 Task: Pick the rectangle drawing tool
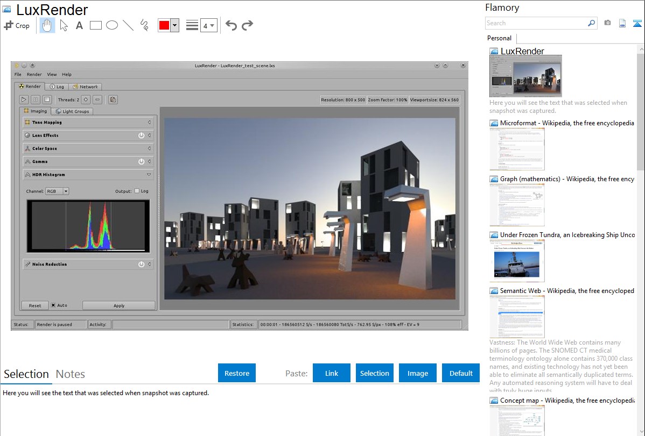point(95,25)
